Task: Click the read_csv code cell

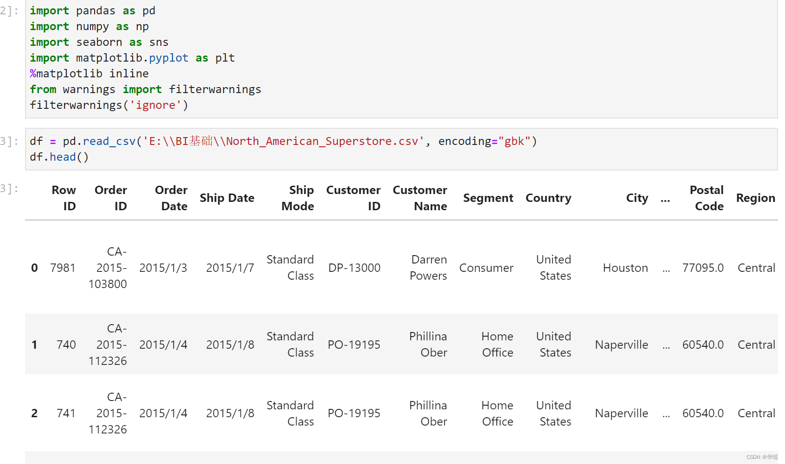Action: (401, 149)
